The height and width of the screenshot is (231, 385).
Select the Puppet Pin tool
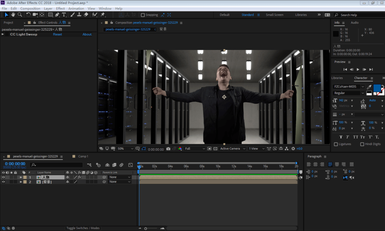click(x=103, y=15)
